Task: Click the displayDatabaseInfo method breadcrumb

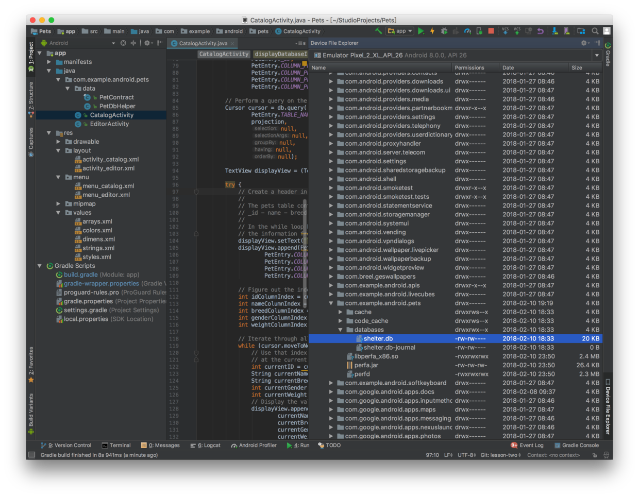Action: [280, 54]
